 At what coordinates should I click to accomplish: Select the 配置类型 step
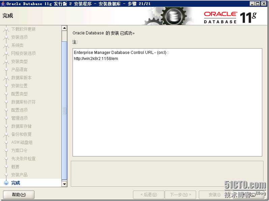pyautogui.click(x=19, y=94)
